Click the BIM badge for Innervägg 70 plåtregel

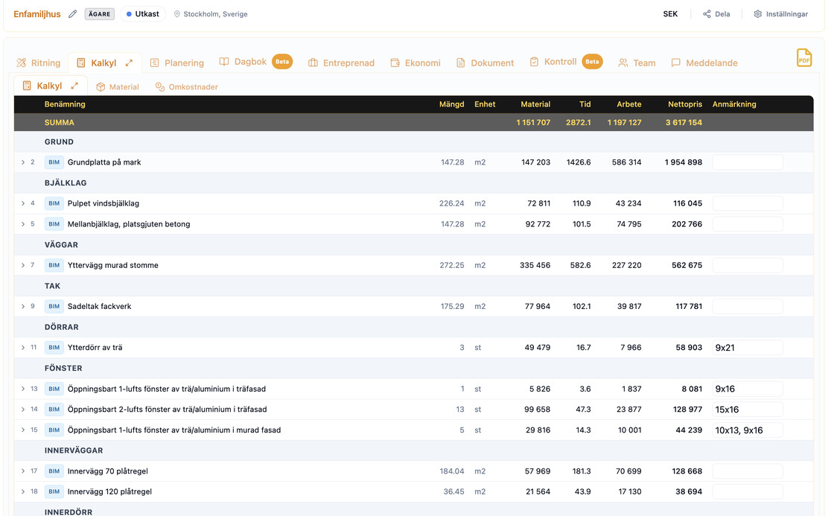(54, 471)
